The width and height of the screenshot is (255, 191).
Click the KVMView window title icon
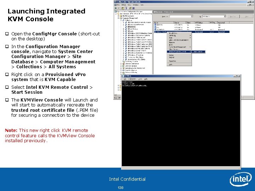click(x=123, y=76)
